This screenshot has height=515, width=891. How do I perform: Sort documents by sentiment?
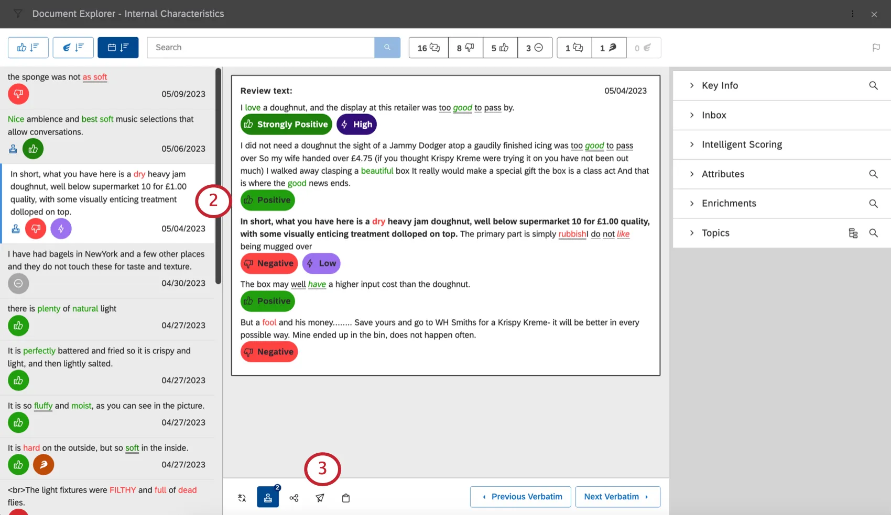[28, 48]
